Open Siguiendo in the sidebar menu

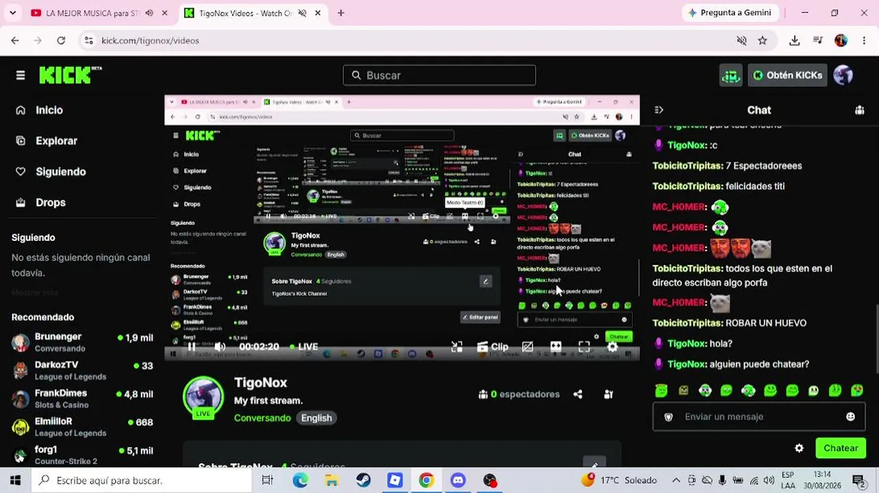coord(51,172)
